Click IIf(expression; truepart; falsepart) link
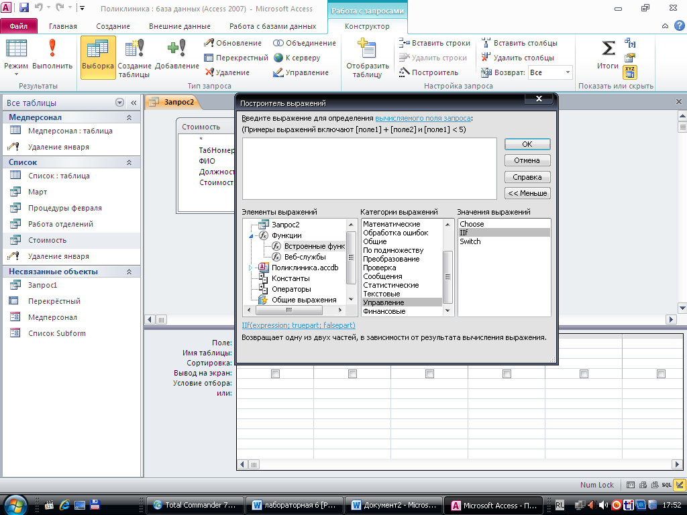Viewport: 687px width, 515px height. click(x=299, y=325)
